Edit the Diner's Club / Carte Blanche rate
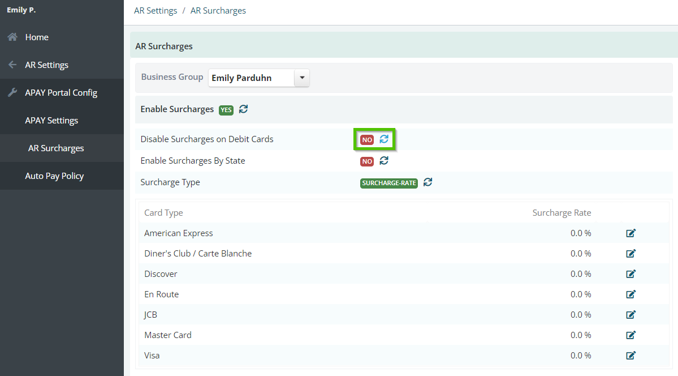 click(x=631, y=254)
